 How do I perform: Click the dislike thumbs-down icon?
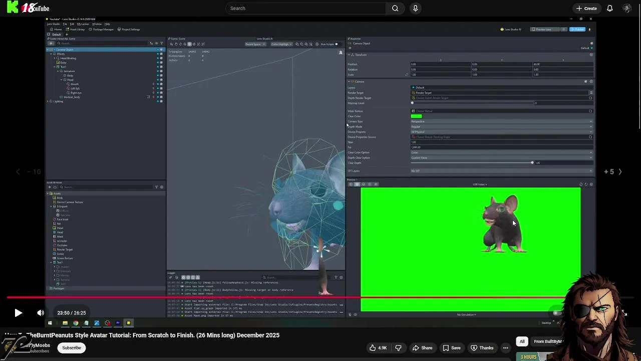398,347
